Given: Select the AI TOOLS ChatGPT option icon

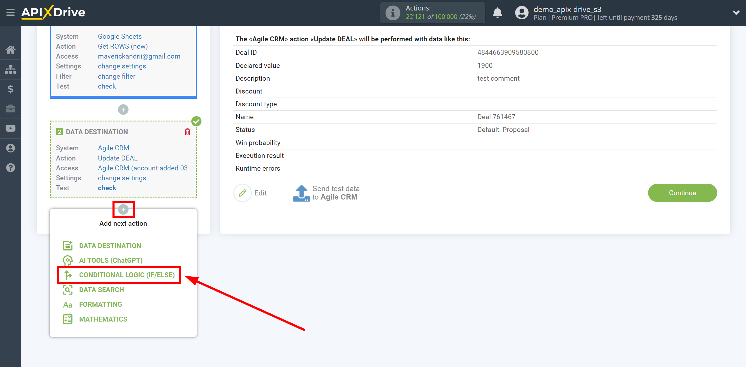Looking at the screenshot, I should pos(67,260).
